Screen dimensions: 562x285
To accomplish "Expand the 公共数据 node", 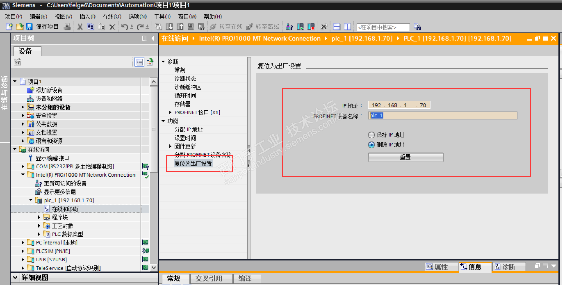I will coord(23,124).
